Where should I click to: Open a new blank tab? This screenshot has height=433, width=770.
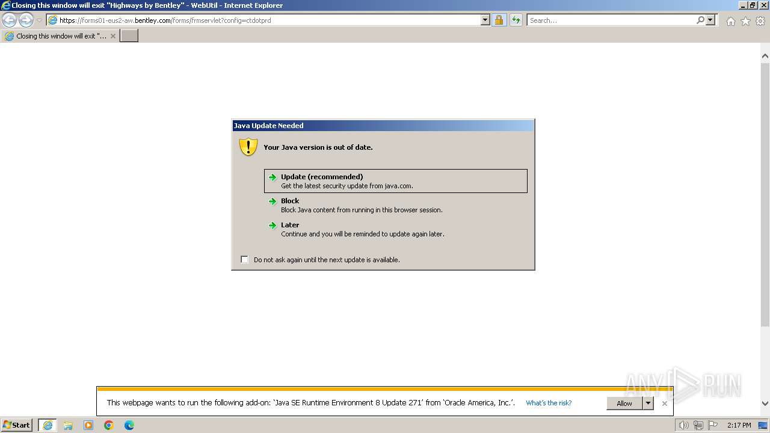point(129,36)
